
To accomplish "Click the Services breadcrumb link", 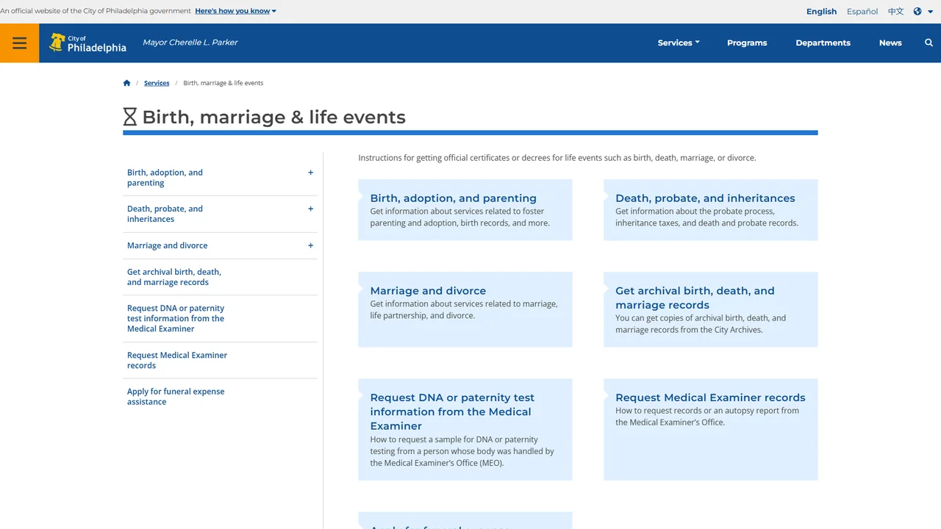I will [157, 83].
